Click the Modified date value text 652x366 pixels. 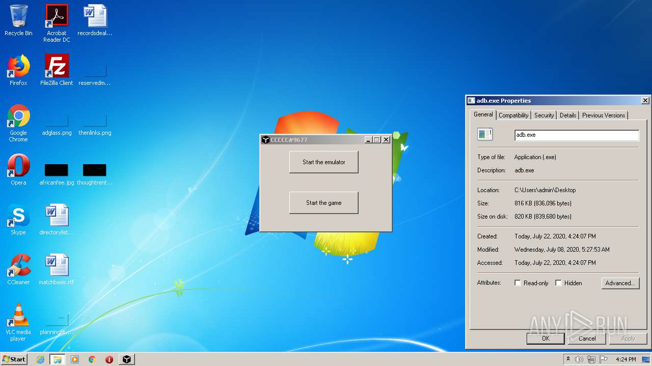[x=562, y=250]
